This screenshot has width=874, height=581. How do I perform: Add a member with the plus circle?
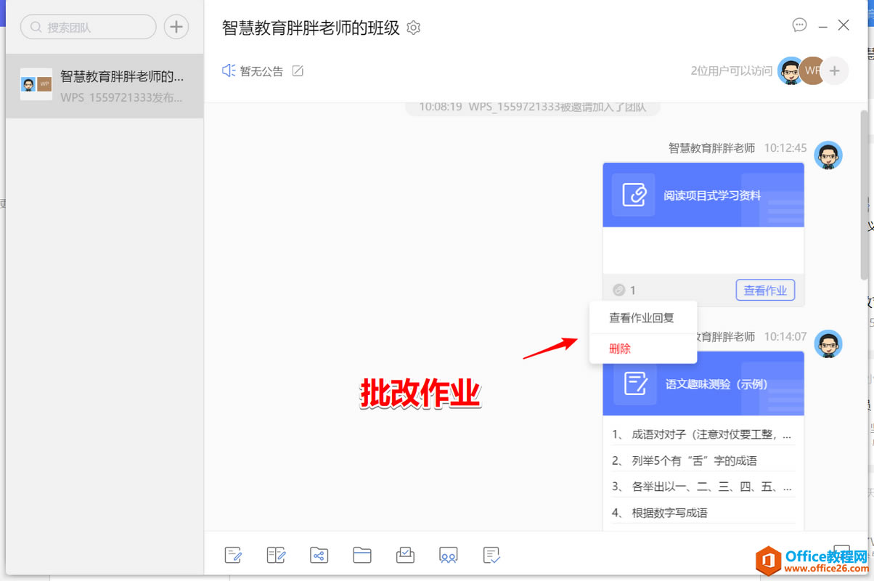click(835, 70)
